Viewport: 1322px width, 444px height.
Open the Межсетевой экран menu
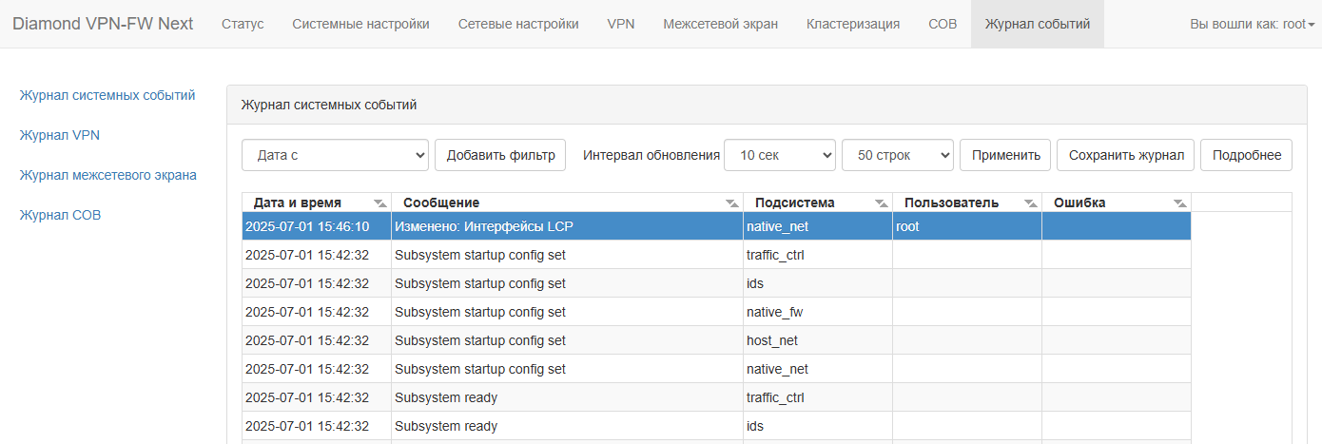[x=720, y=24]
